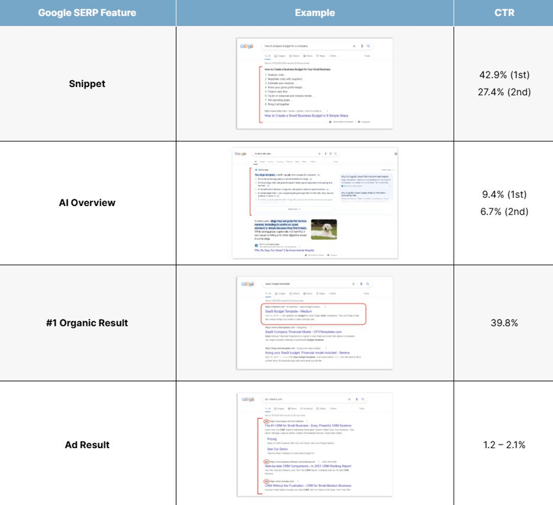The height and width of the screenshot is (505, 553).
Task: Click the 'Example' column header
Action: (315, 13)
